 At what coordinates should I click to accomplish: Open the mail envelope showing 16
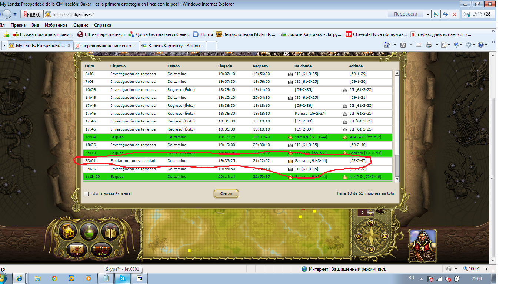77,250
